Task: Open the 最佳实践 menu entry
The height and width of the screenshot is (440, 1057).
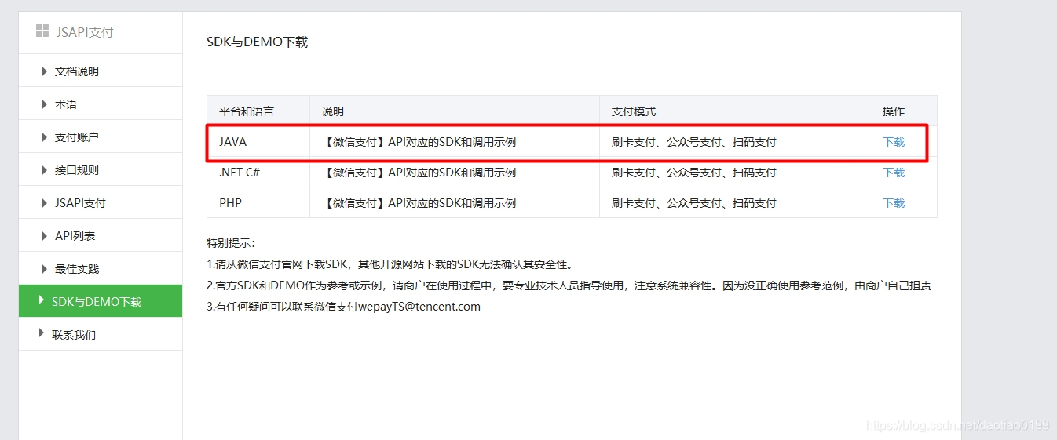Action: click(x=77, y=269)
